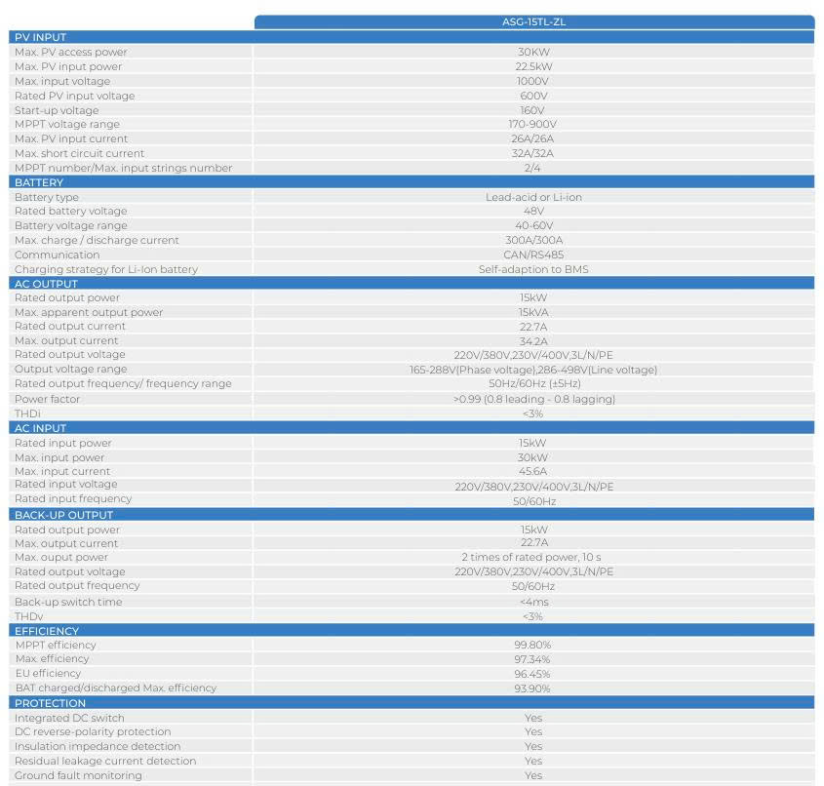824x786 pixels.
Task: Select the CAN/RS485 communication value
Action: 532,255
